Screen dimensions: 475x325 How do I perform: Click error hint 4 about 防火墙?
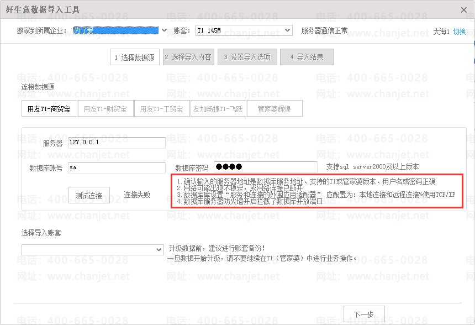tap(250, 201)
